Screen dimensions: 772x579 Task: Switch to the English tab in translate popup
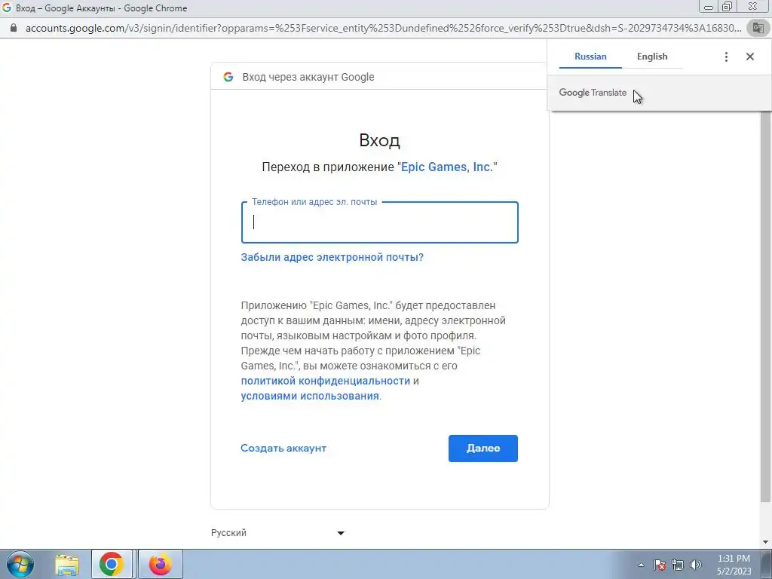pyautogui.click(x=652, y=57)
